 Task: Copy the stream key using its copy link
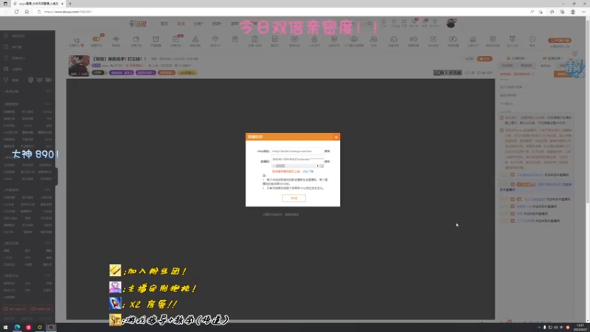point(327,162)
